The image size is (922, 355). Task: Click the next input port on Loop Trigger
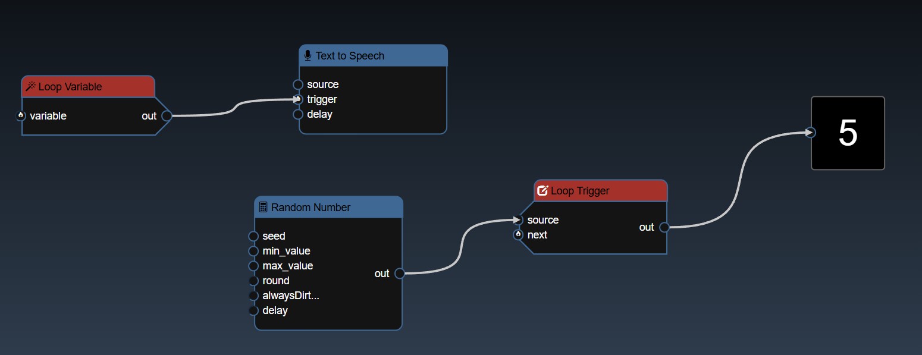[x=518, y=235]
